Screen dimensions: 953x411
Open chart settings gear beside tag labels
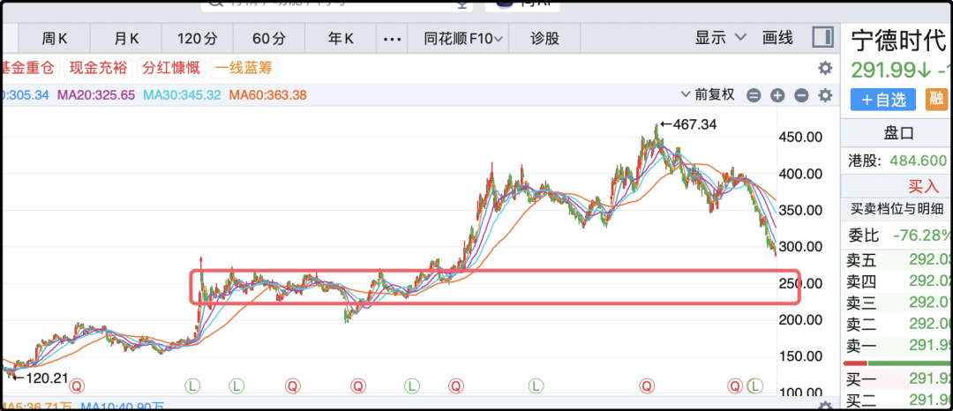[825, 68]
